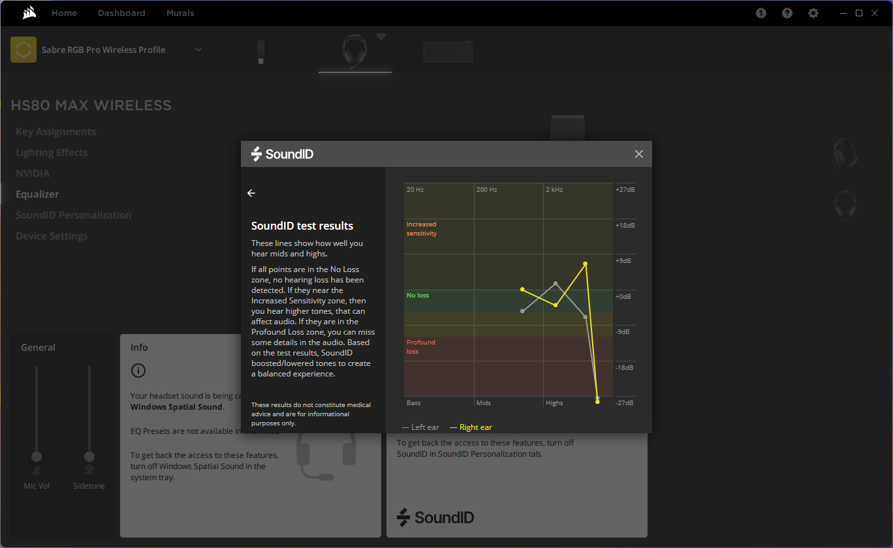The height and width of the screenshot is (548, 893).
Task: Select the USB wireless dongle device
Action: (261, 52)
